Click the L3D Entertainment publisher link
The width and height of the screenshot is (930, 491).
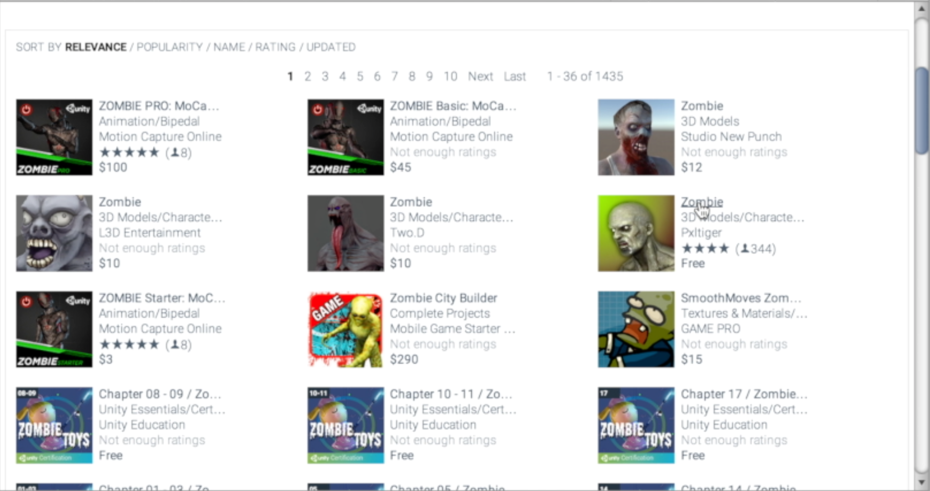click(x=150, y=233)
